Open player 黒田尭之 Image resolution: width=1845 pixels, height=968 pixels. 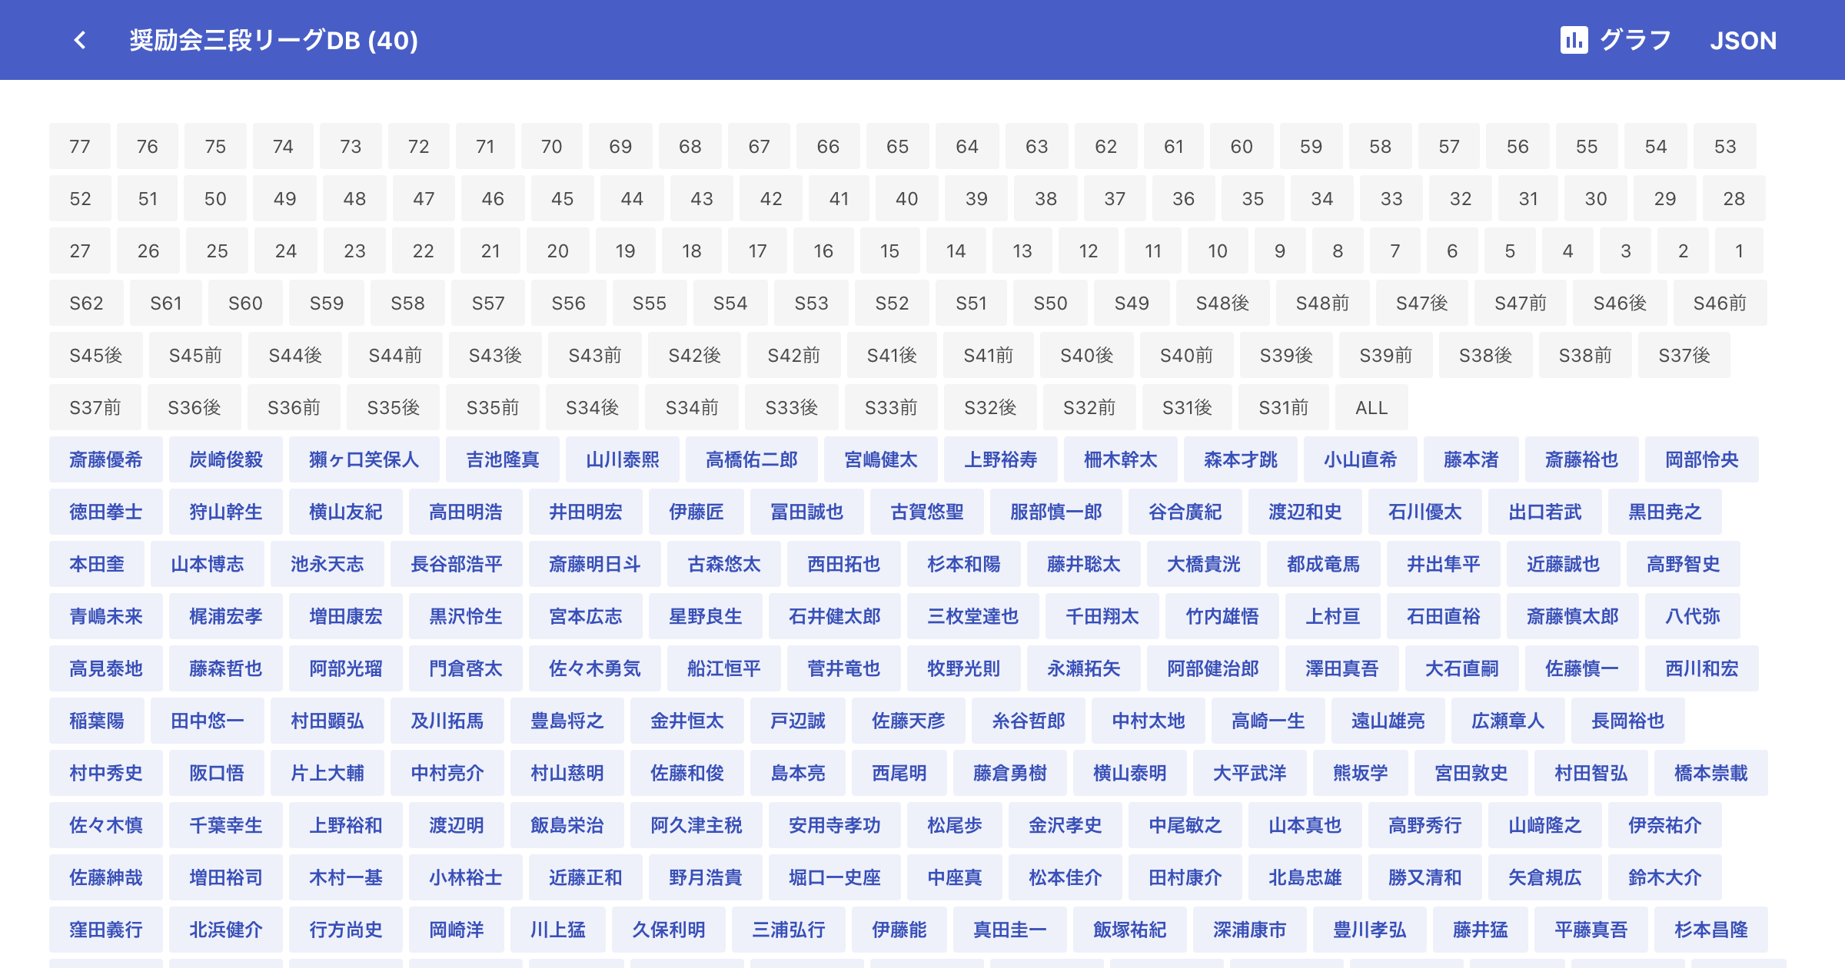(1665, 512)
